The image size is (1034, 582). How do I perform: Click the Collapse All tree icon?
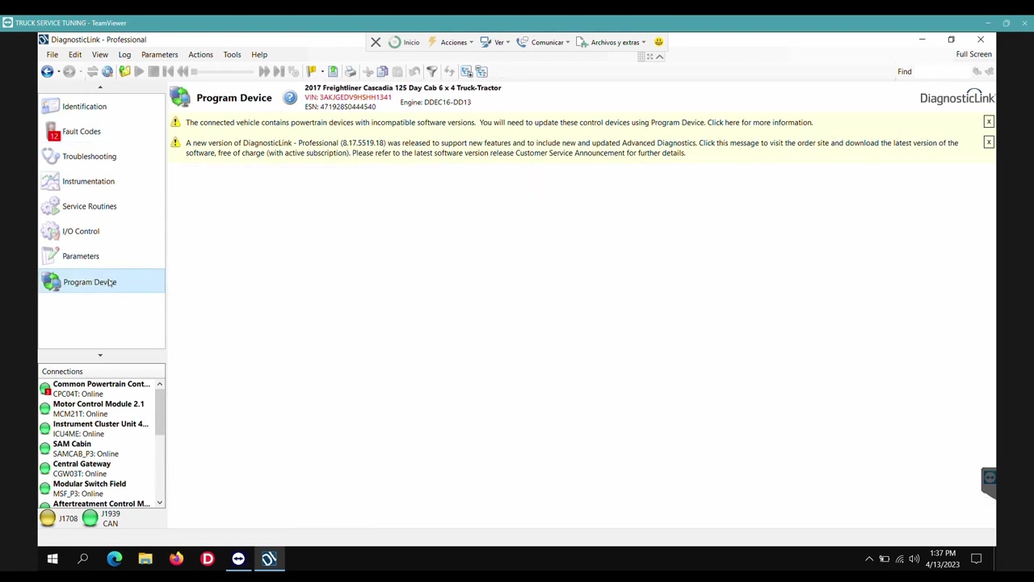[x=481, y=72]
